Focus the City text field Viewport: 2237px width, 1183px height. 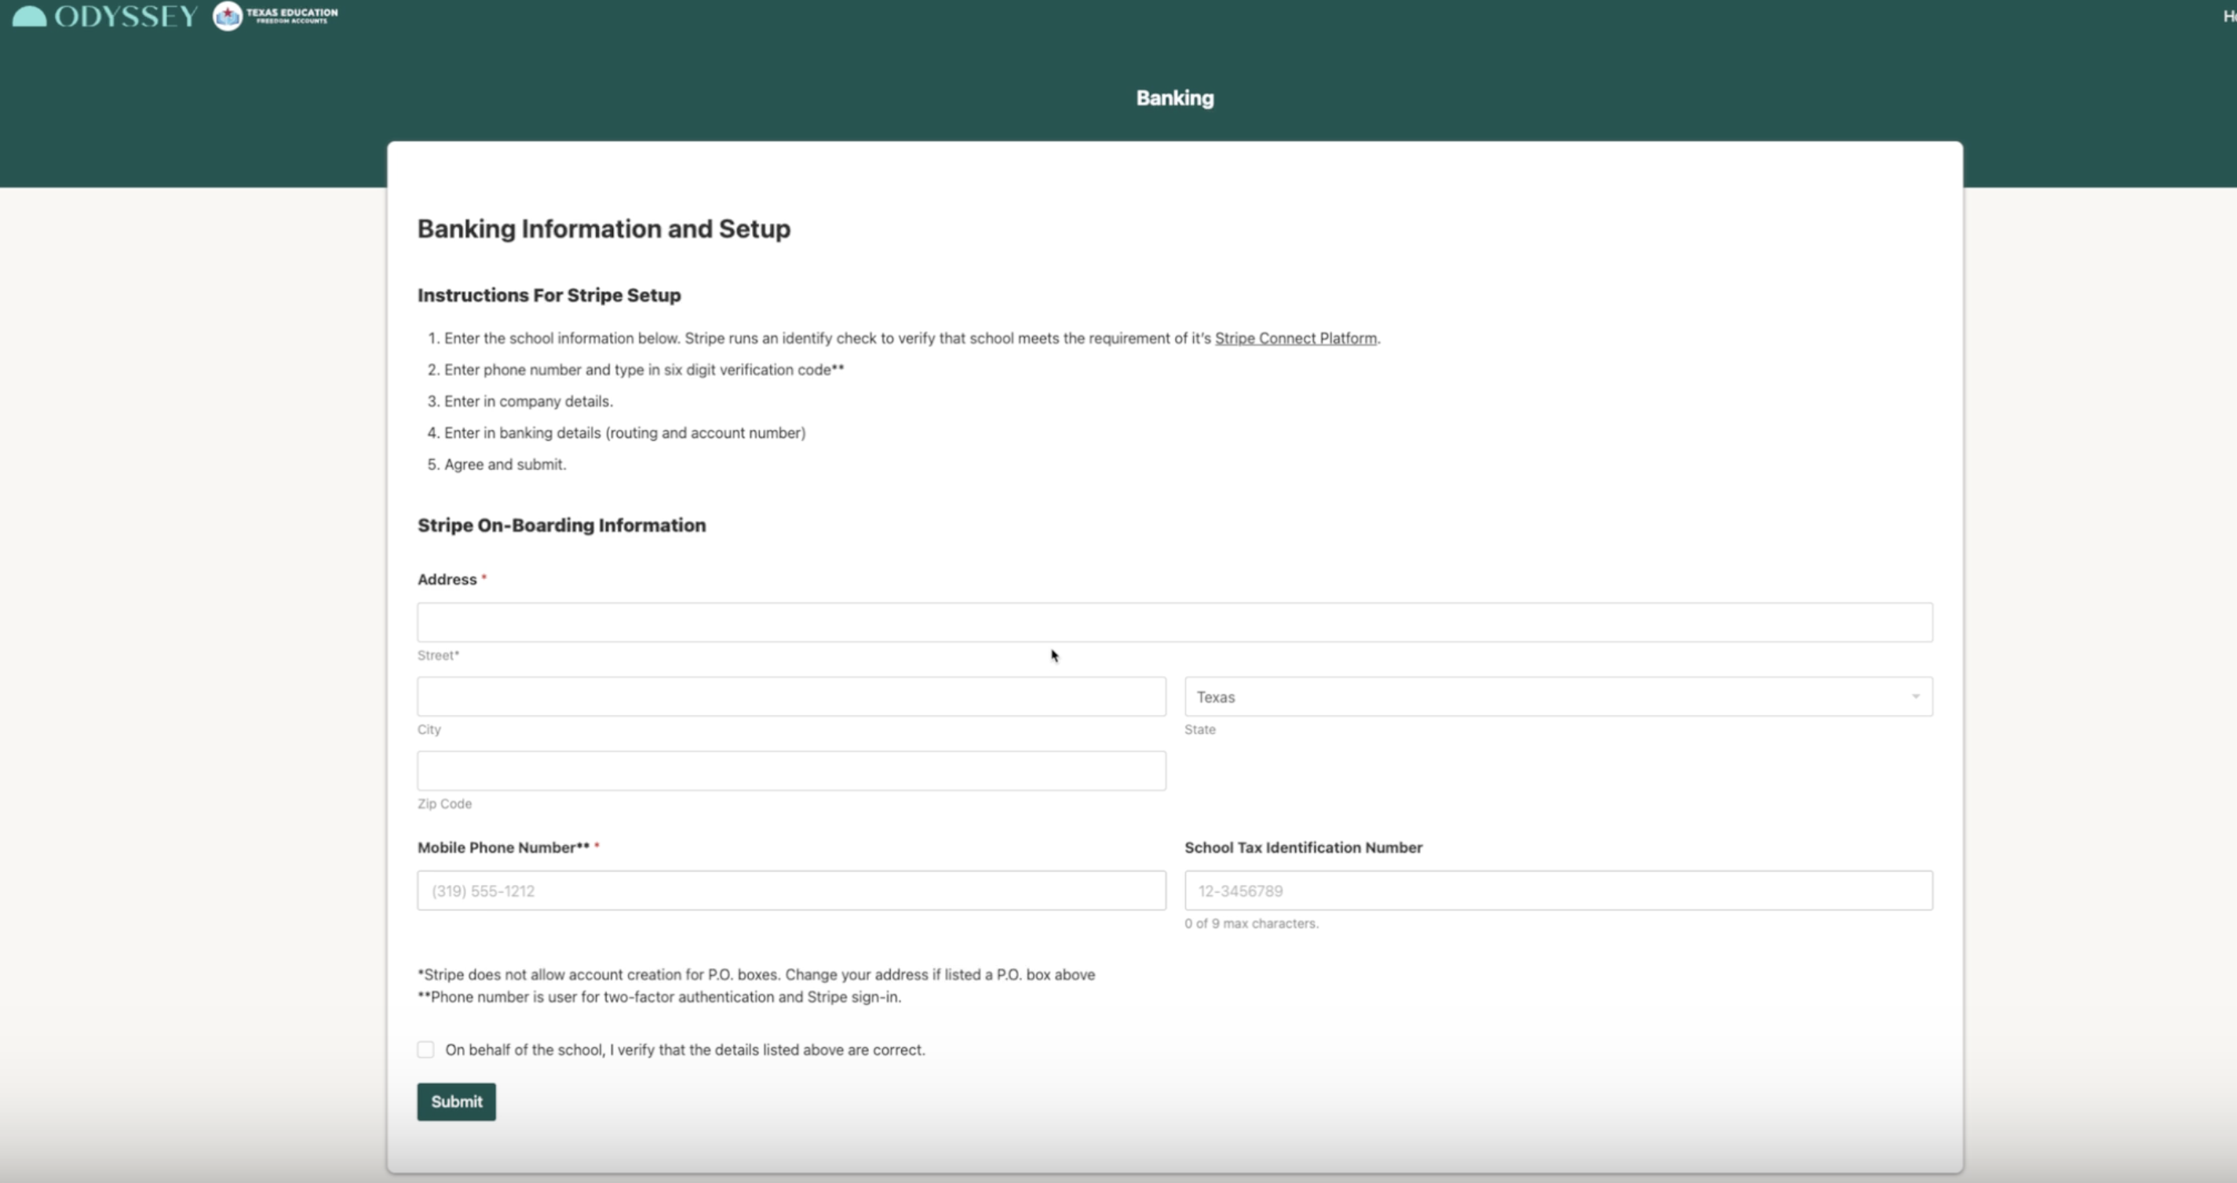[x=790, y=697]
